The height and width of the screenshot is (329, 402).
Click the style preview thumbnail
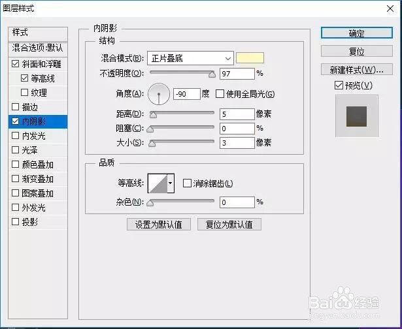357,116
